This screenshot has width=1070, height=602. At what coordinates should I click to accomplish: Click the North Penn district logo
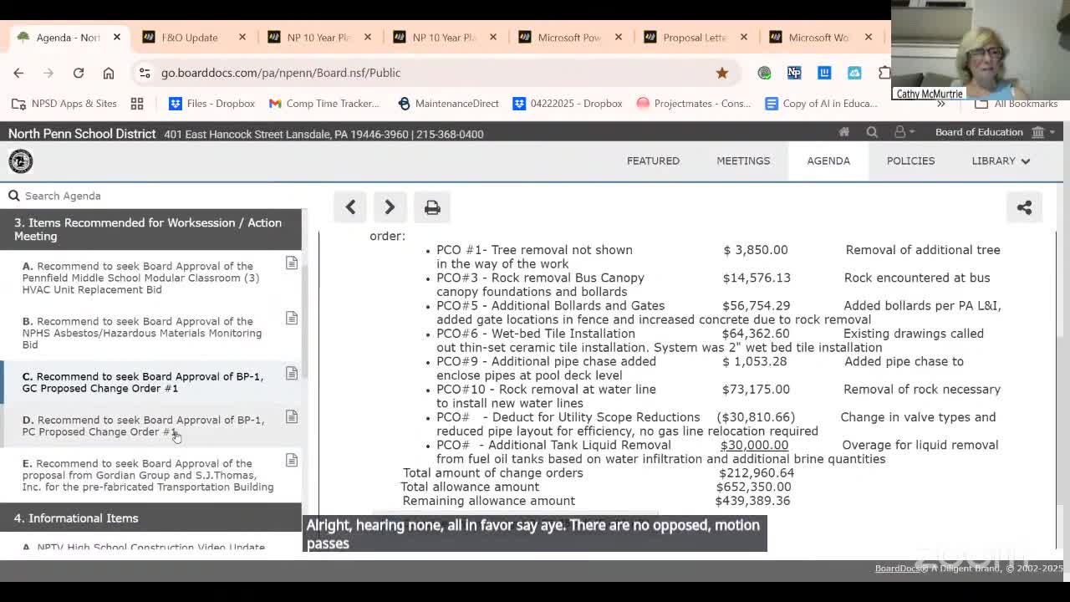21,161
